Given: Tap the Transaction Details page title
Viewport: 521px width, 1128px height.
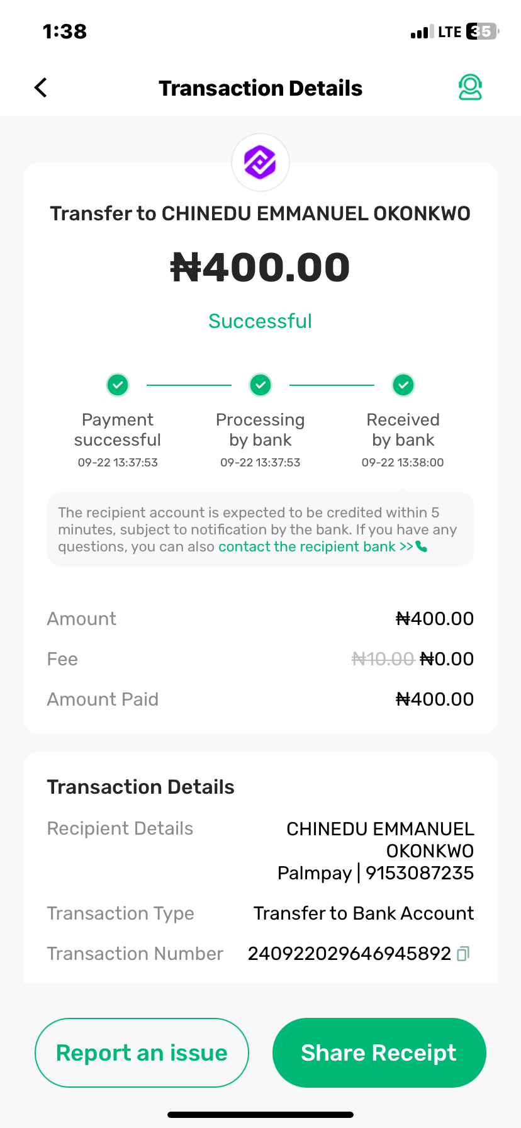Looking at the screenshot, I should click(260, 88).
